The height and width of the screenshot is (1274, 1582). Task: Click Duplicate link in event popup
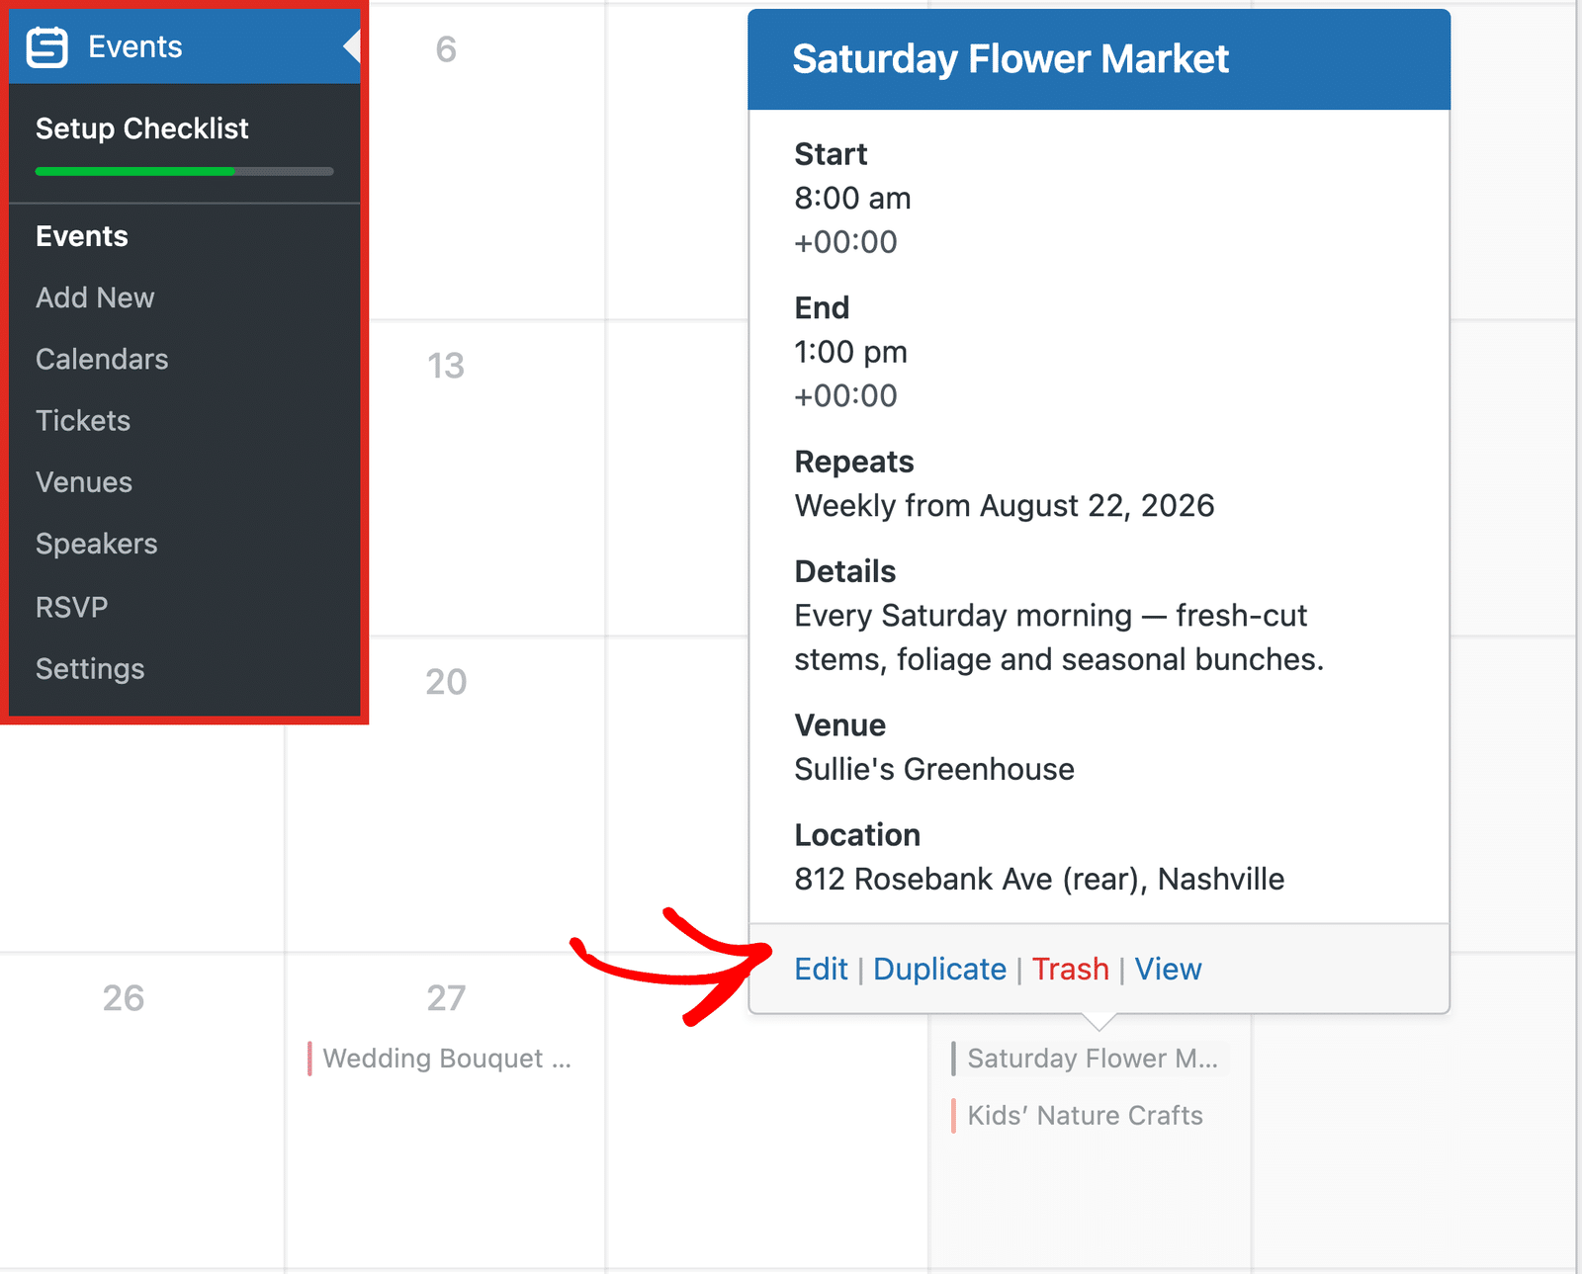(x=939, y=969)
